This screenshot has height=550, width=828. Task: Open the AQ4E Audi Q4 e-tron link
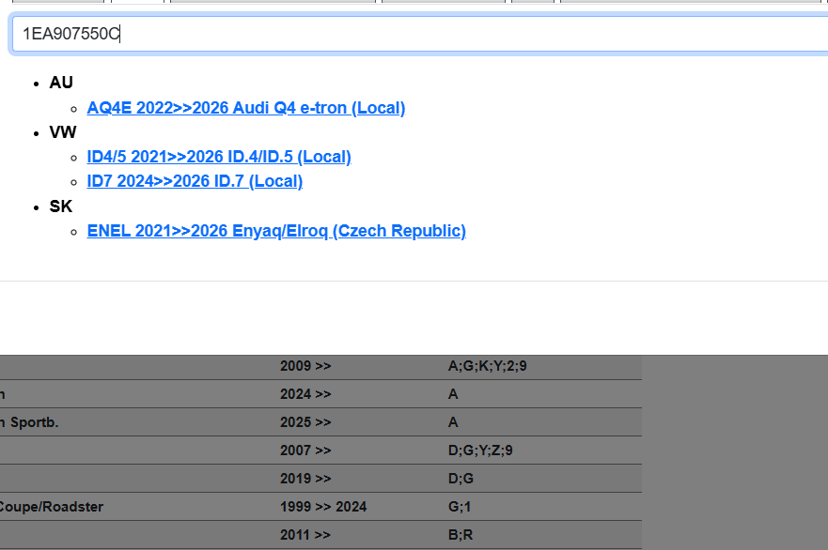click(245, 108)
